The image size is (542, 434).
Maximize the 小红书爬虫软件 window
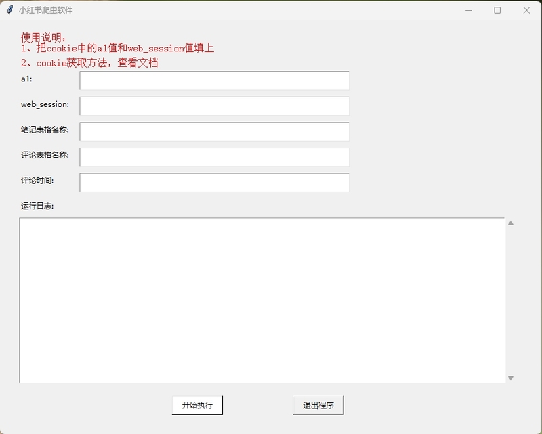click(x=497, y=10)
